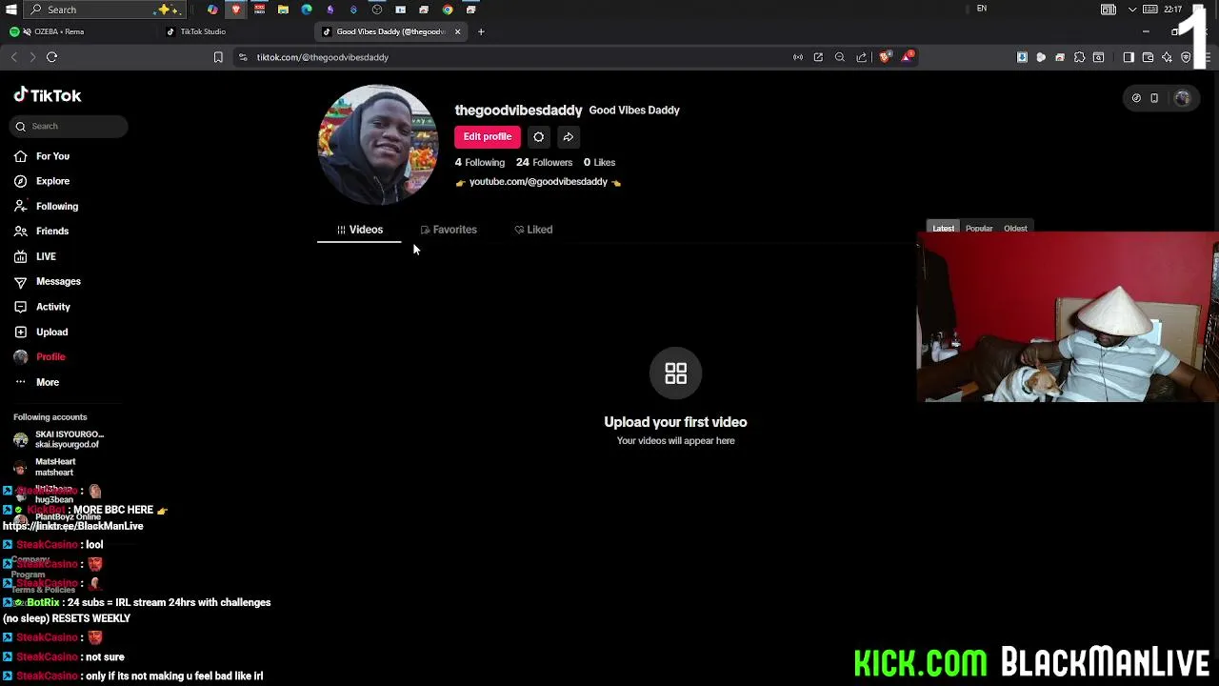
Task: Bookmark this page
Action: pos(218,57)
